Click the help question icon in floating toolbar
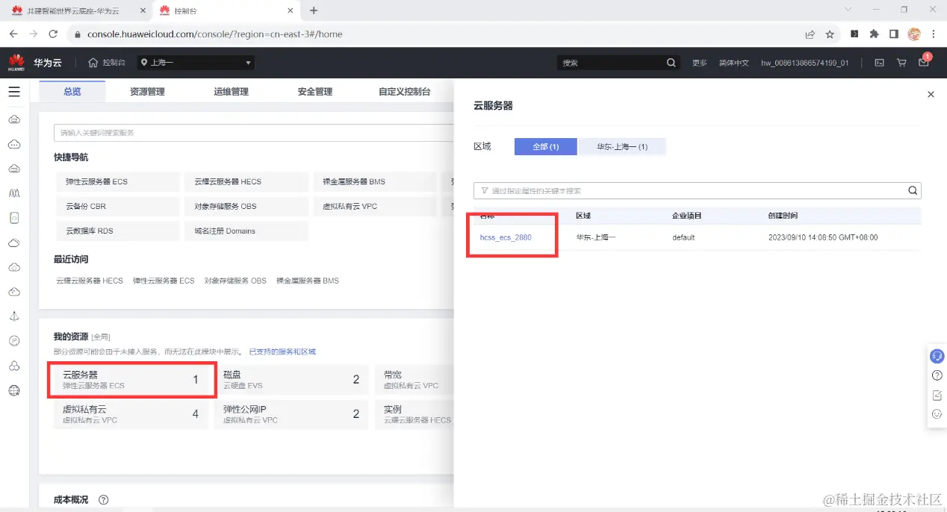The width and height of the screenshot is (947, 512). (x=937, y=375)
